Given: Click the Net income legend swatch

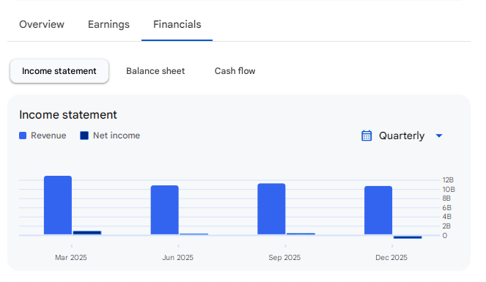Looking at the screenshot, I should [84, 136].
